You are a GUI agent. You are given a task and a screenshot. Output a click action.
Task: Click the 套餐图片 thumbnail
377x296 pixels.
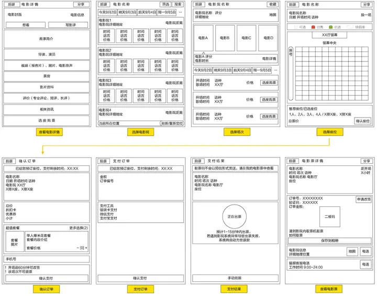pos(15,242)
